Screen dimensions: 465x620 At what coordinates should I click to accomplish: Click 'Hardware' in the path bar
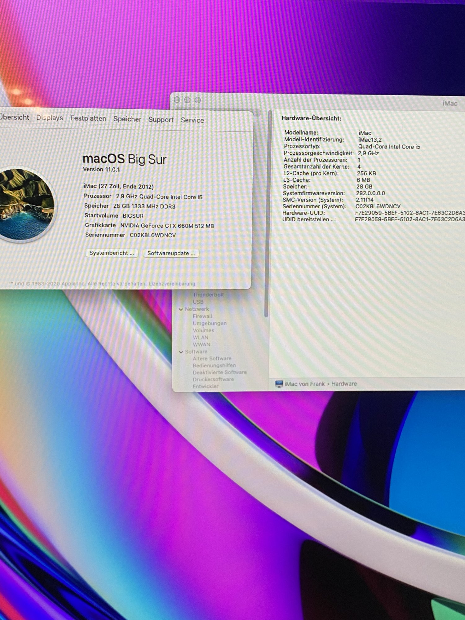[344, 384]
